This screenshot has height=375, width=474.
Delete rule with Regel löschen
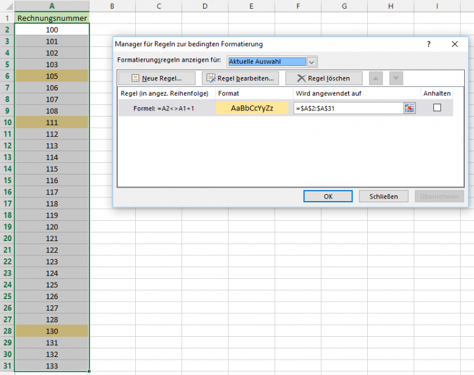323,78
